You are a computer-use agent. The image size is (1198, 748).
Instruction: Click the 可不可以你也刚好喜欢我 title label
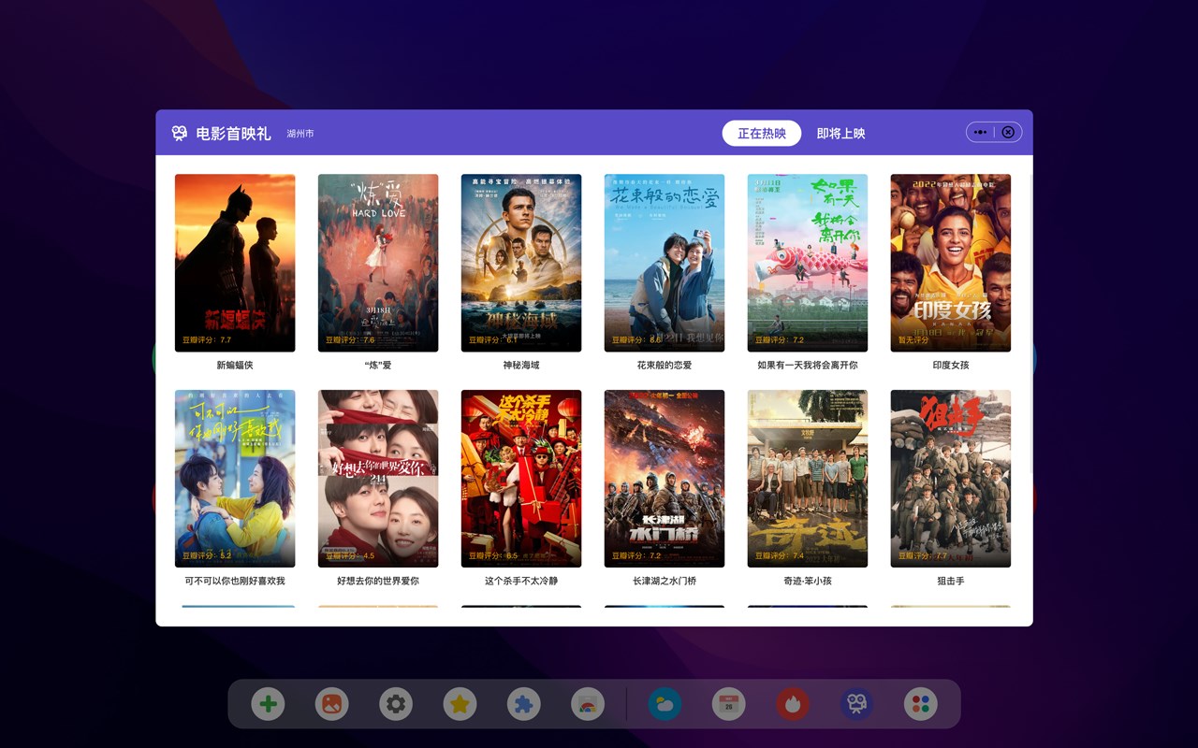tap(235, 581)
